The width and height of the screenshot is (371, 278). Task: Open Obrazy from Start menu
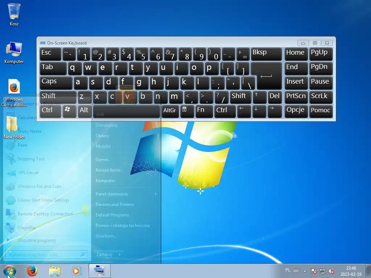(x=102, y=136)
